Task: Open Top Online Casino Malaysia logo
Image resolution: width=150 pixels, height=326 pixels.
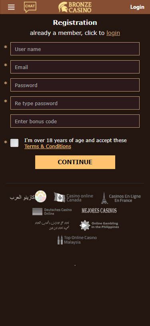Action: point(77,240)
